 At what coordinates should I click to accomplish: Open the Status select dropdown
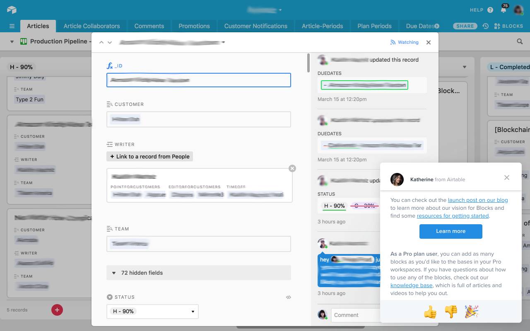click(152, 312)
